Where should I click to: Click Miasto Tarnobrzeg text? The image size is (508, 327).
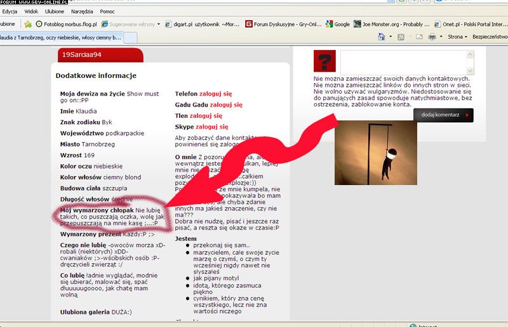88,144
